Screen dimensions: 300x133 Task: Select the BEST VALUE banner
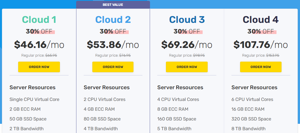point(113,5)
